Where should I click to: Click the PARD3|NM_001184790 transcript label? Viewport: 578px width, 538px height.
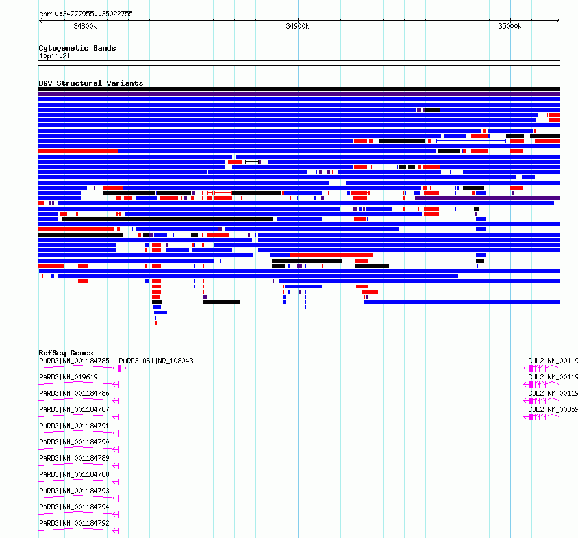[74, 442]
